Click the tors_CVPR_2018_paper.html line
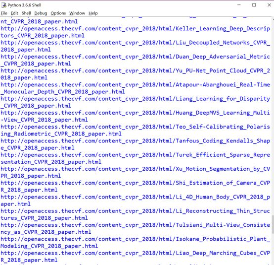Screen dimensions: 274x265 click(x=43, y=36)
